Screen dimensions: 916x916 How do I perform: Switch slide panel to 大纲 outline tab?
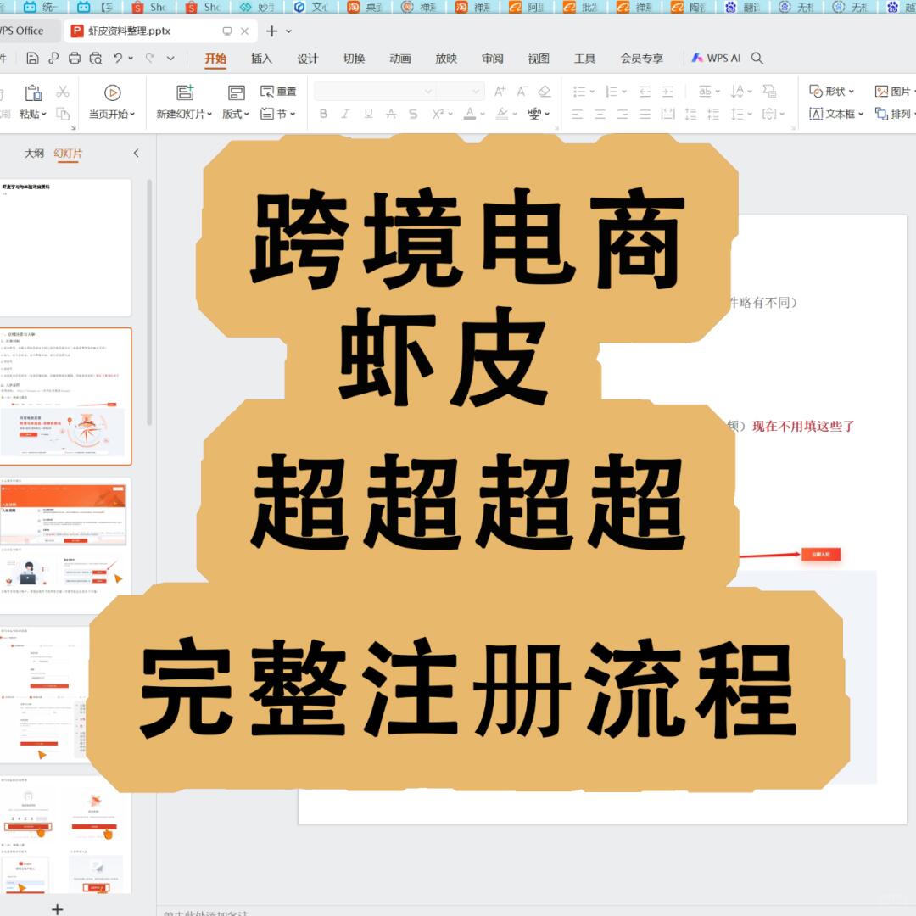(34, 153)
